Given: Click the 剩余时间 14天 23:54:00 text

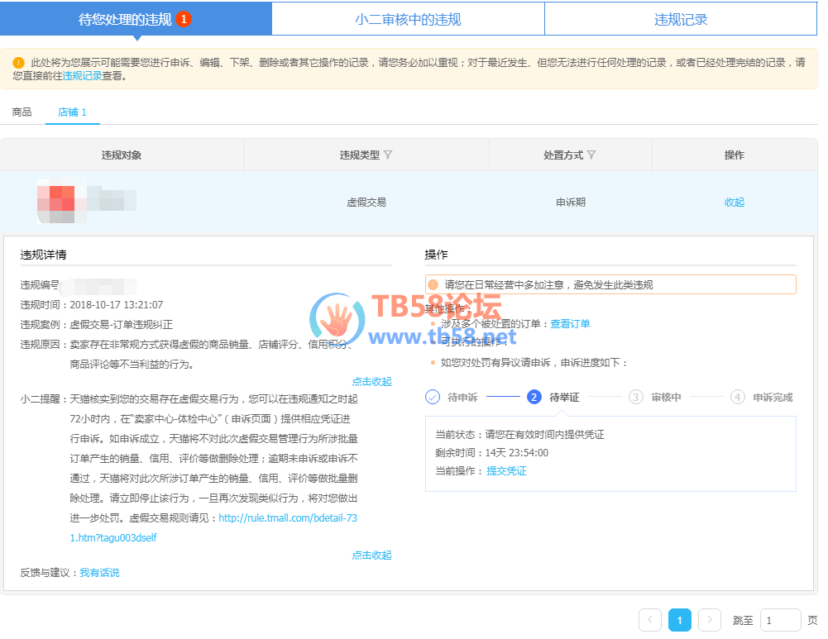Looking at the screenshot, I should [491, 453].
